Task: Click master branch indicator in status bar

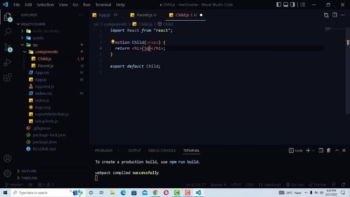Action: 14,185
